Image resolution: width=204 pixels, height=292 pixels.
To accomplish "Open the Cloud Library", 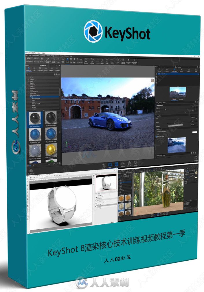I will coord(31,172).
